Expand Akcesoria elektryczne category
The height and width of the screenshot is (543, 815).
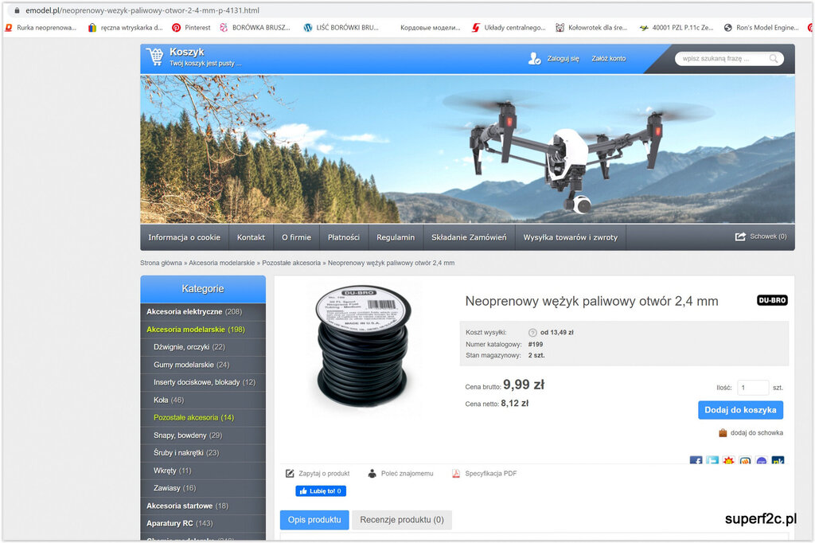click(x=194, y=311)
